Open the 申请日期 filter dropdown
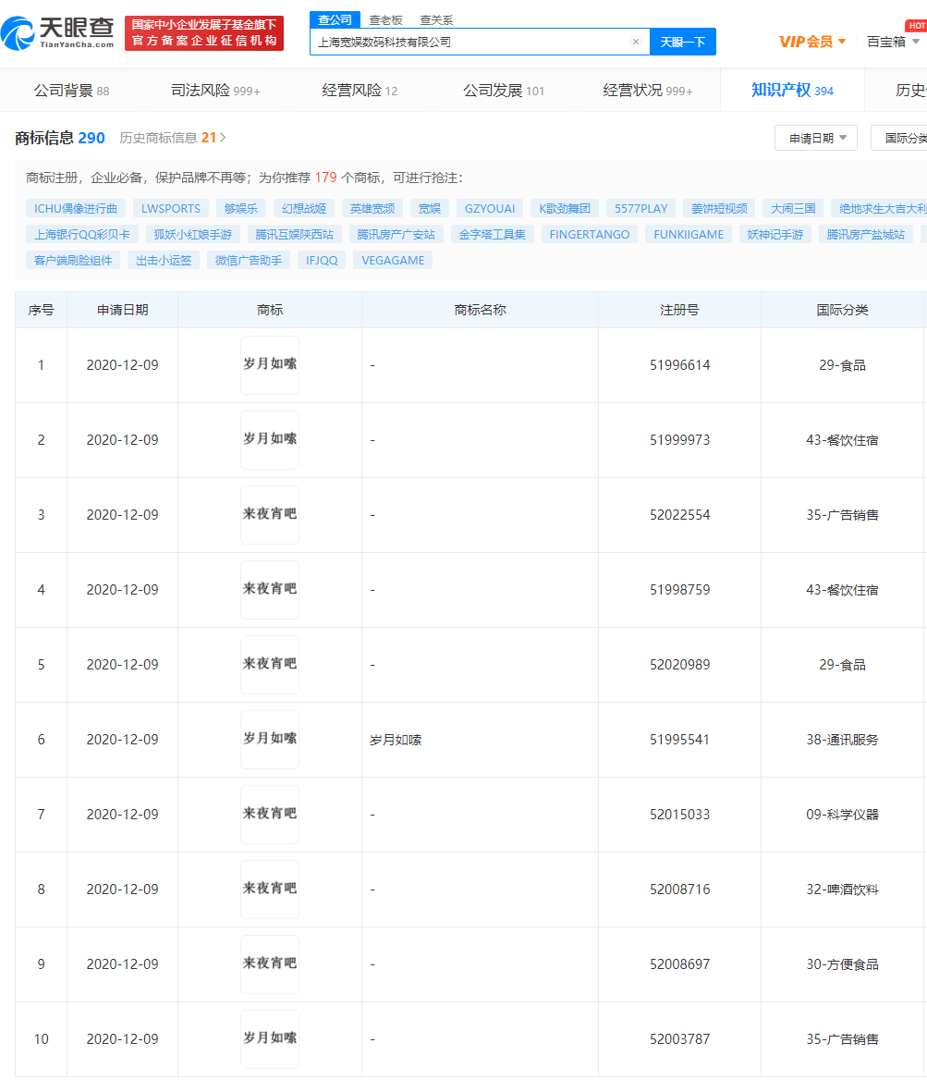Image resolution: width=927 pixels, height=1080 pixels. coord(816,138)
